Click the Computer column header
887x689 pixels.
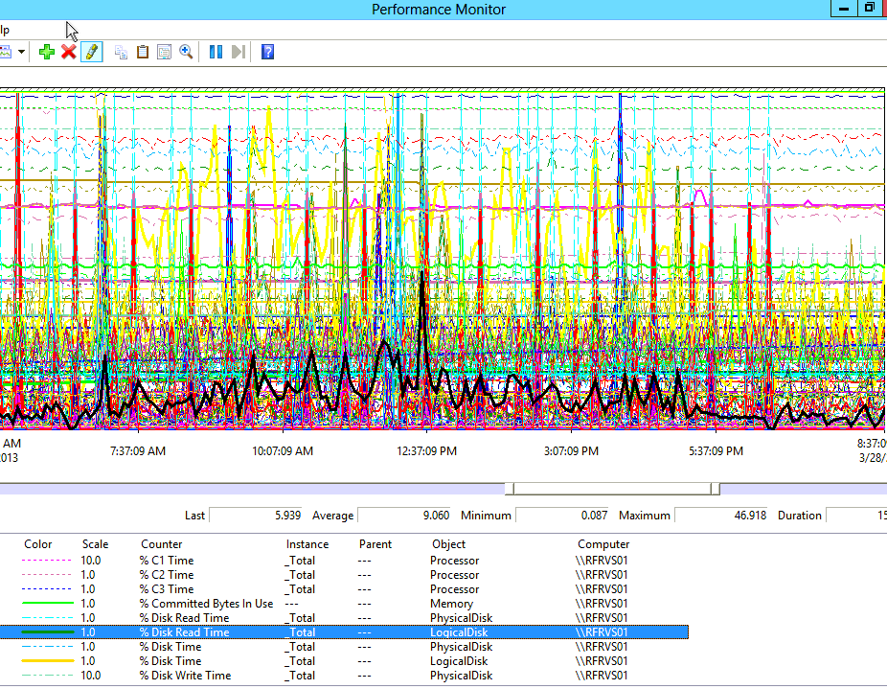603,544
